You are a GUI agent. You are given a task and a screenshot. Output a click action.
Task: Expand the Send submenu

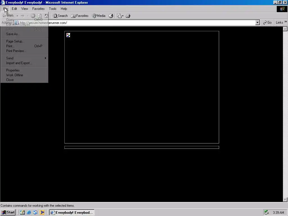click(24, 58)
